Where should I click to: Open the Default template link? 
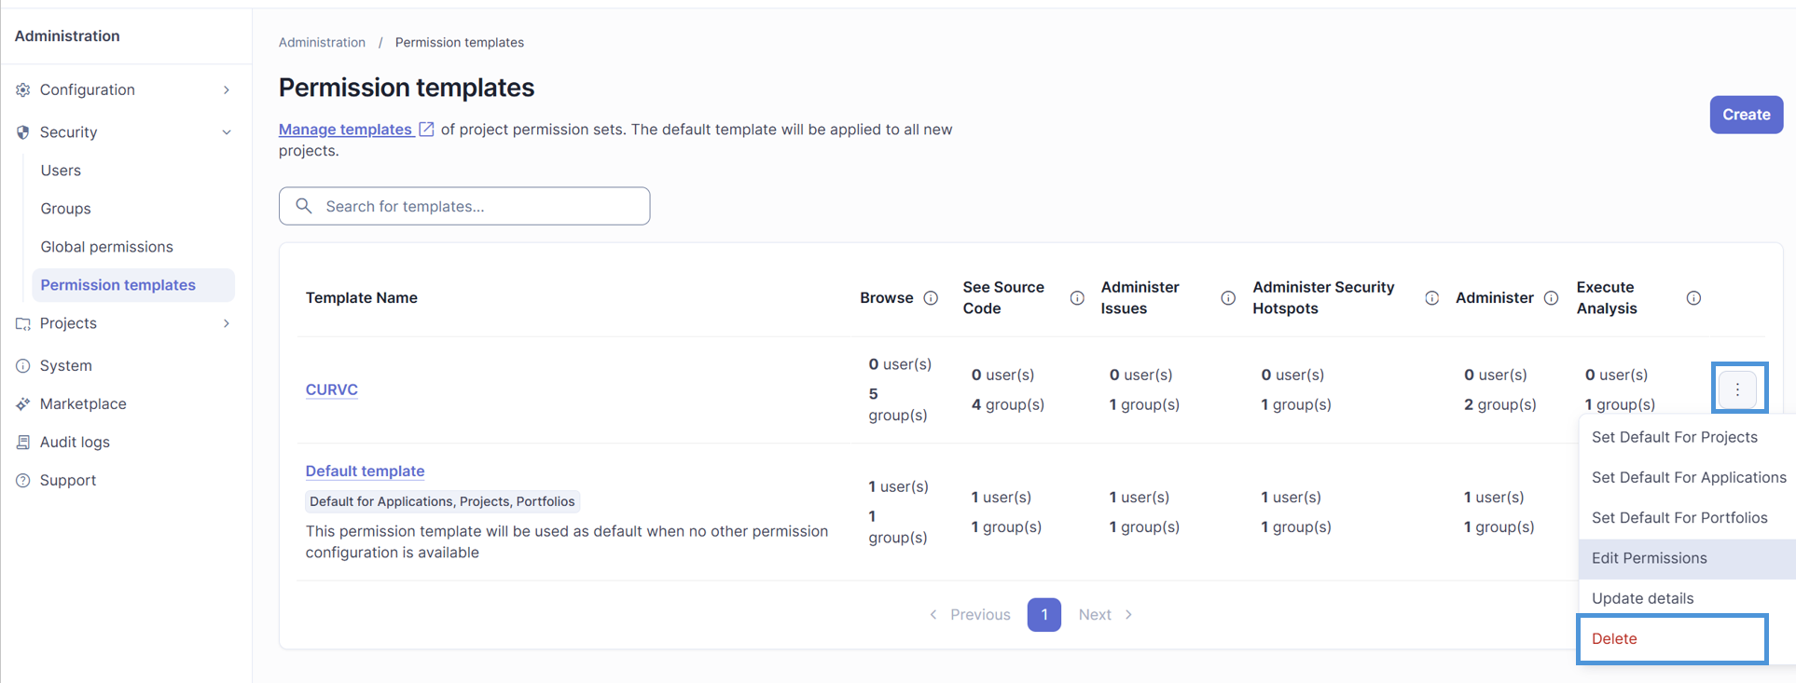(365, 471)
